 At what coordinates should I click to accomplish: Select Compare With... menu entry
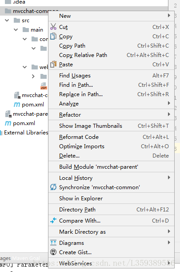[111, 220]
